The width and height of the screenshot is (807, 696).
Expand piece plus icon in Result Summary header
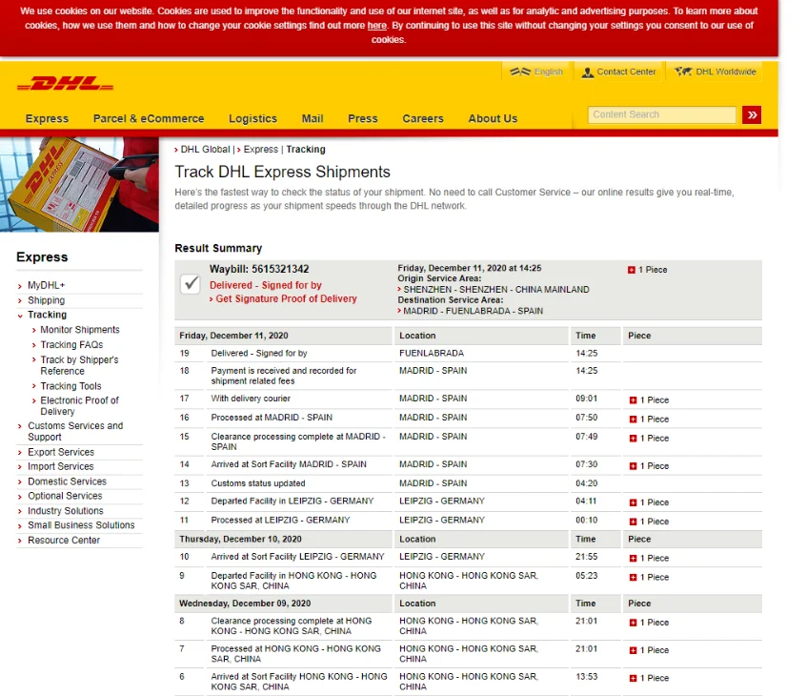(x=632, y=270)
